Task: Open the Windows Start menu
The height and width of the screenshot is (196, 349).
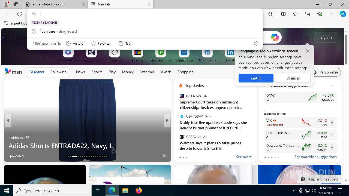Action: pos(7,191)
